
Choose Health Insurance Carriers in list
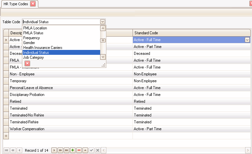click(x=43, y=48)
